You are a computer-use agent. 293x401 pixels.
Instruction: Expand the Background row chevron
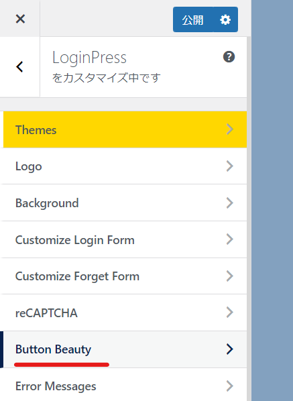click(x=230, y=203)
